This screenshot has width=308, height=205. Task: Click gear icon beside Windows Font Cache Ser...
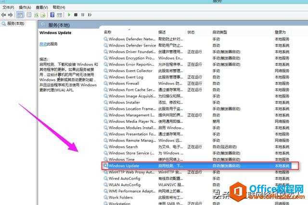(x=106, y=90)
